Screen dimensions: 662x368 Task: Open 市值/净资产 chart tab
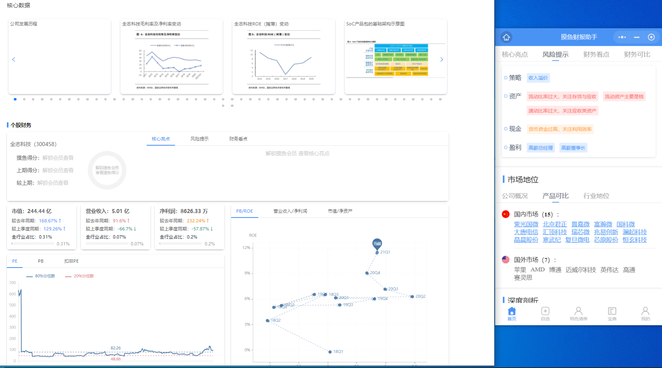click(x=340, y=211)
